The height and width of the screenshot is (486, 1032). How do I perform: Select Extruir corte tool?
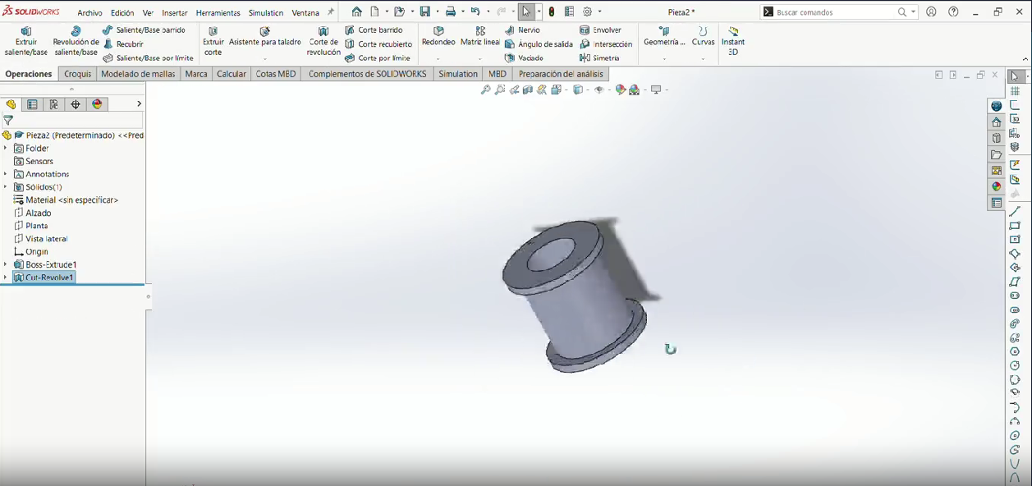213,41
